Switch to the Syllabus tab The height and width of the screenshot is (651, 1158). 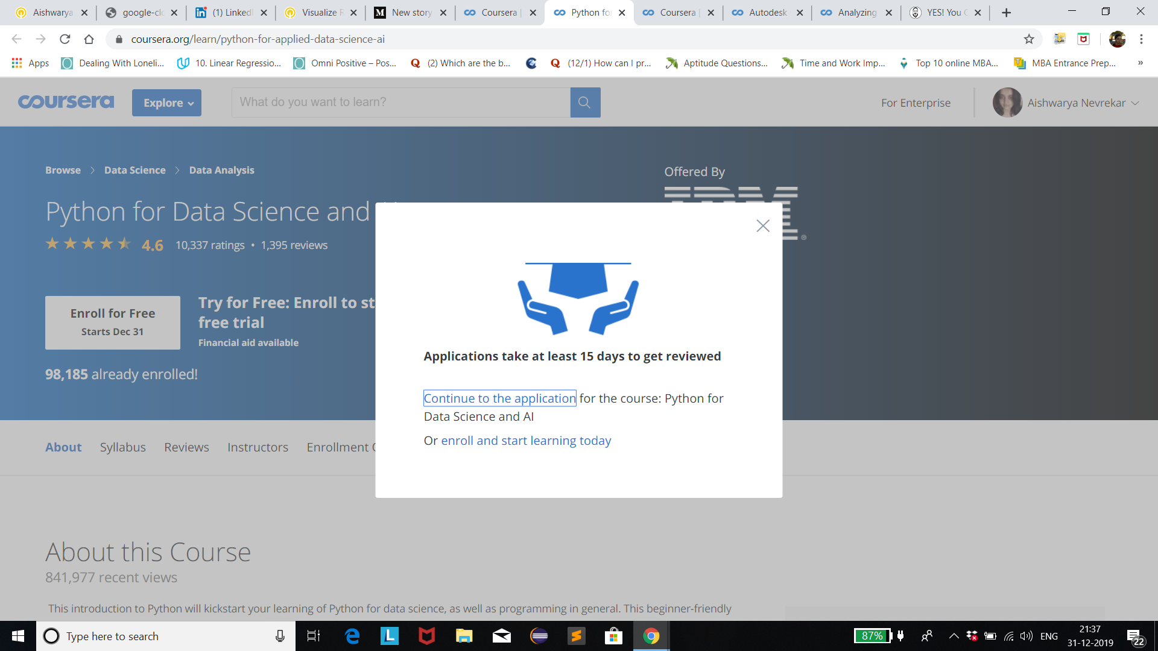click(x=123, y=447)
